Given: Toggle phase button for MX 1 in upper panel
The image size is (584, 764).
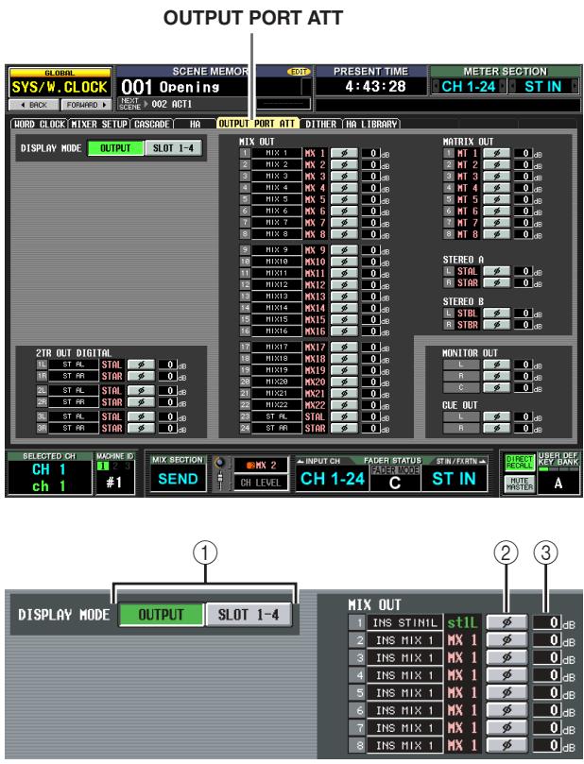Looking at the screenshot, I should [x=344, y=153].
